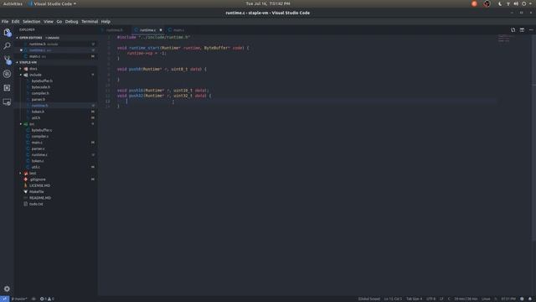Open parser.h in the file tree

pos(39,99)
